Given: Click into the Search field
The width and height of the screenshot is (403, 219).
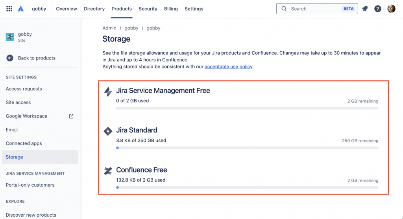Looking at the screenshot, I should pyautogui.click(x=315, y=9).
